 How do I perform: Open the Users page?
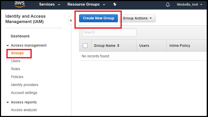coord(16,61)
